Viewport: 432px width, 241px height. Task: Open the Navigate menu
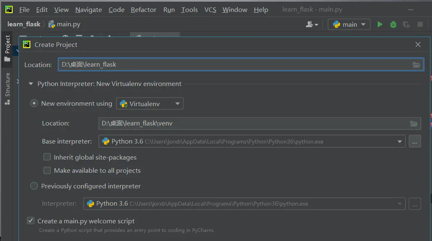pyautogui.click(x=89, y=9)
